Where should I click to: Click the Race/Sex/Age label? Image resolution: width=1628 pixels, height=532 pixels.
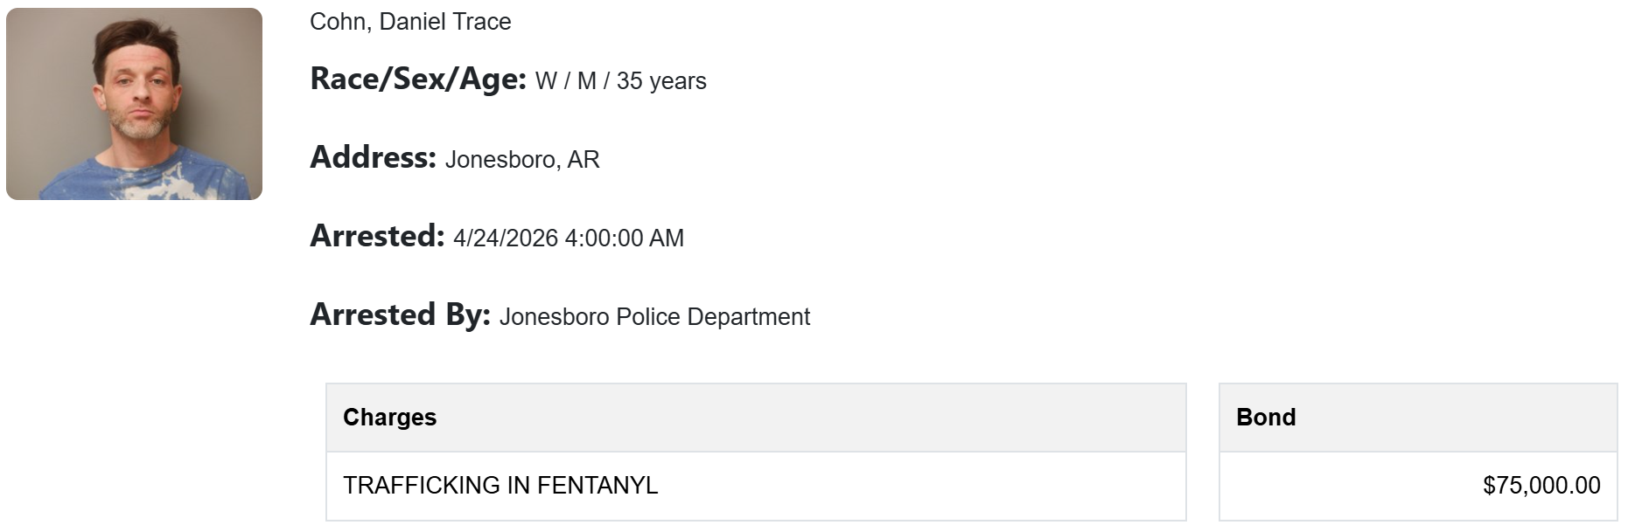[418, 79]
